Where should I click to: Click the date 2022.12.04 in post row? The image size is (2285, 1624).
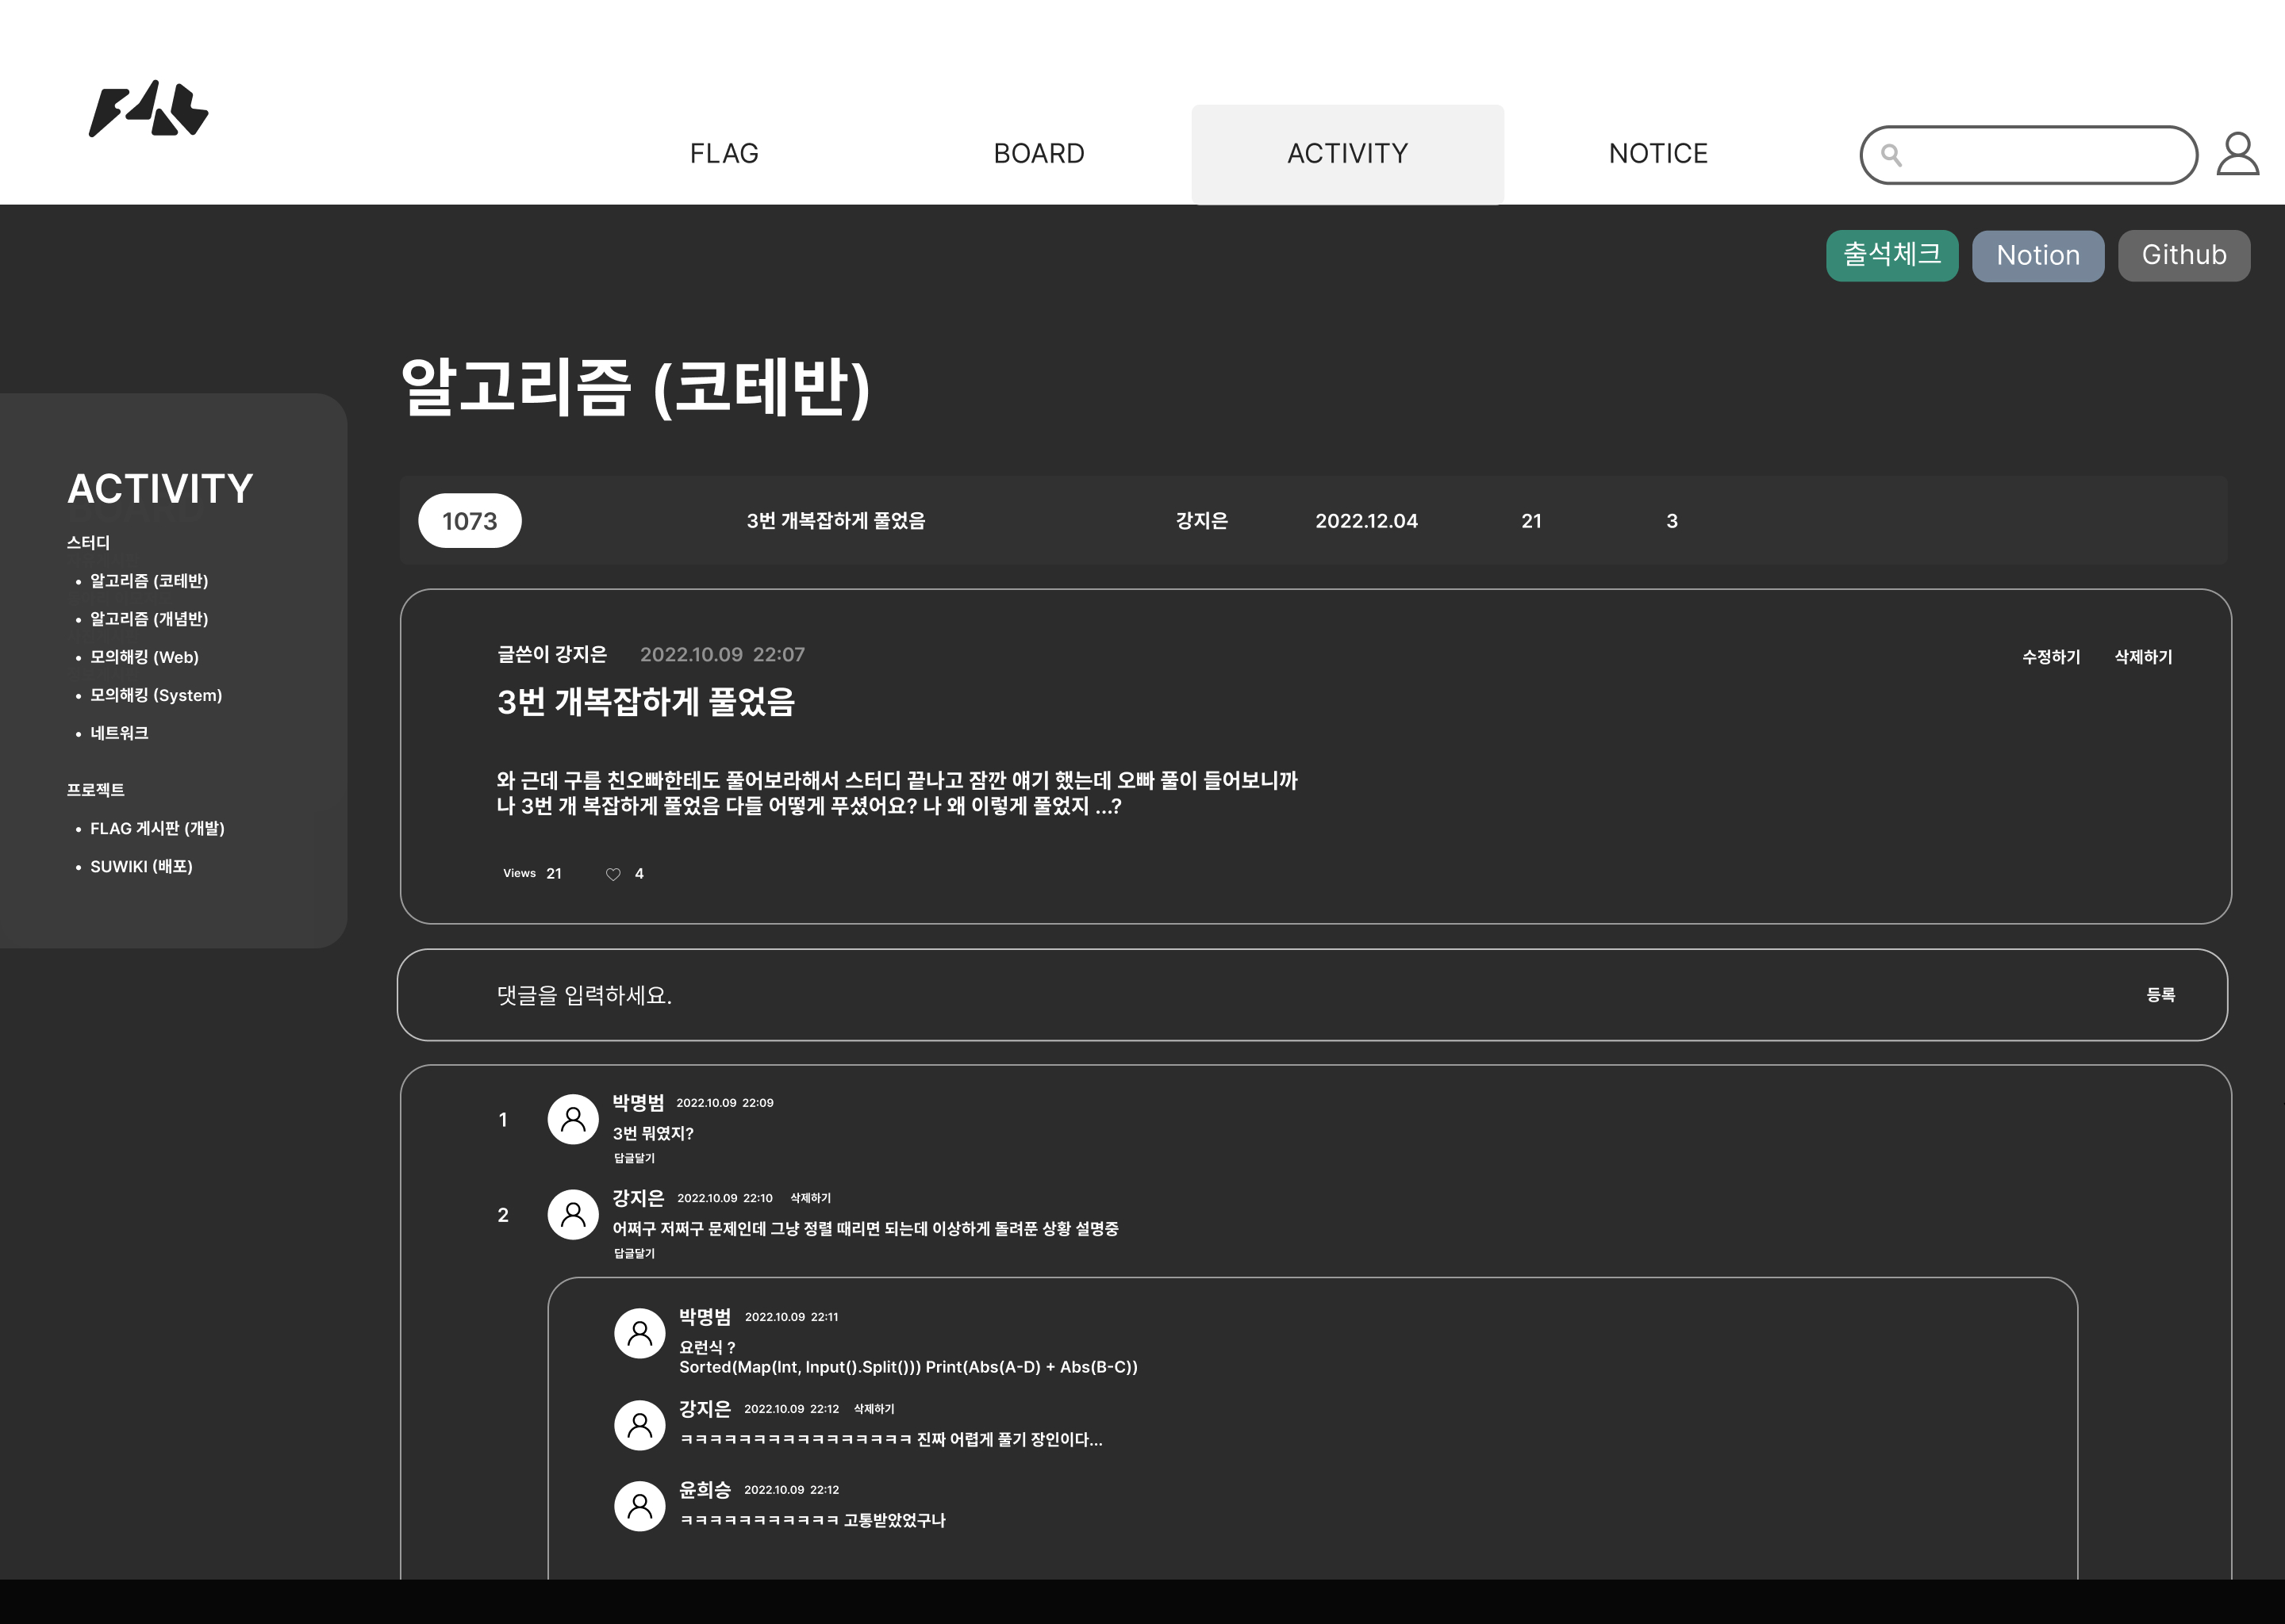1365,521
